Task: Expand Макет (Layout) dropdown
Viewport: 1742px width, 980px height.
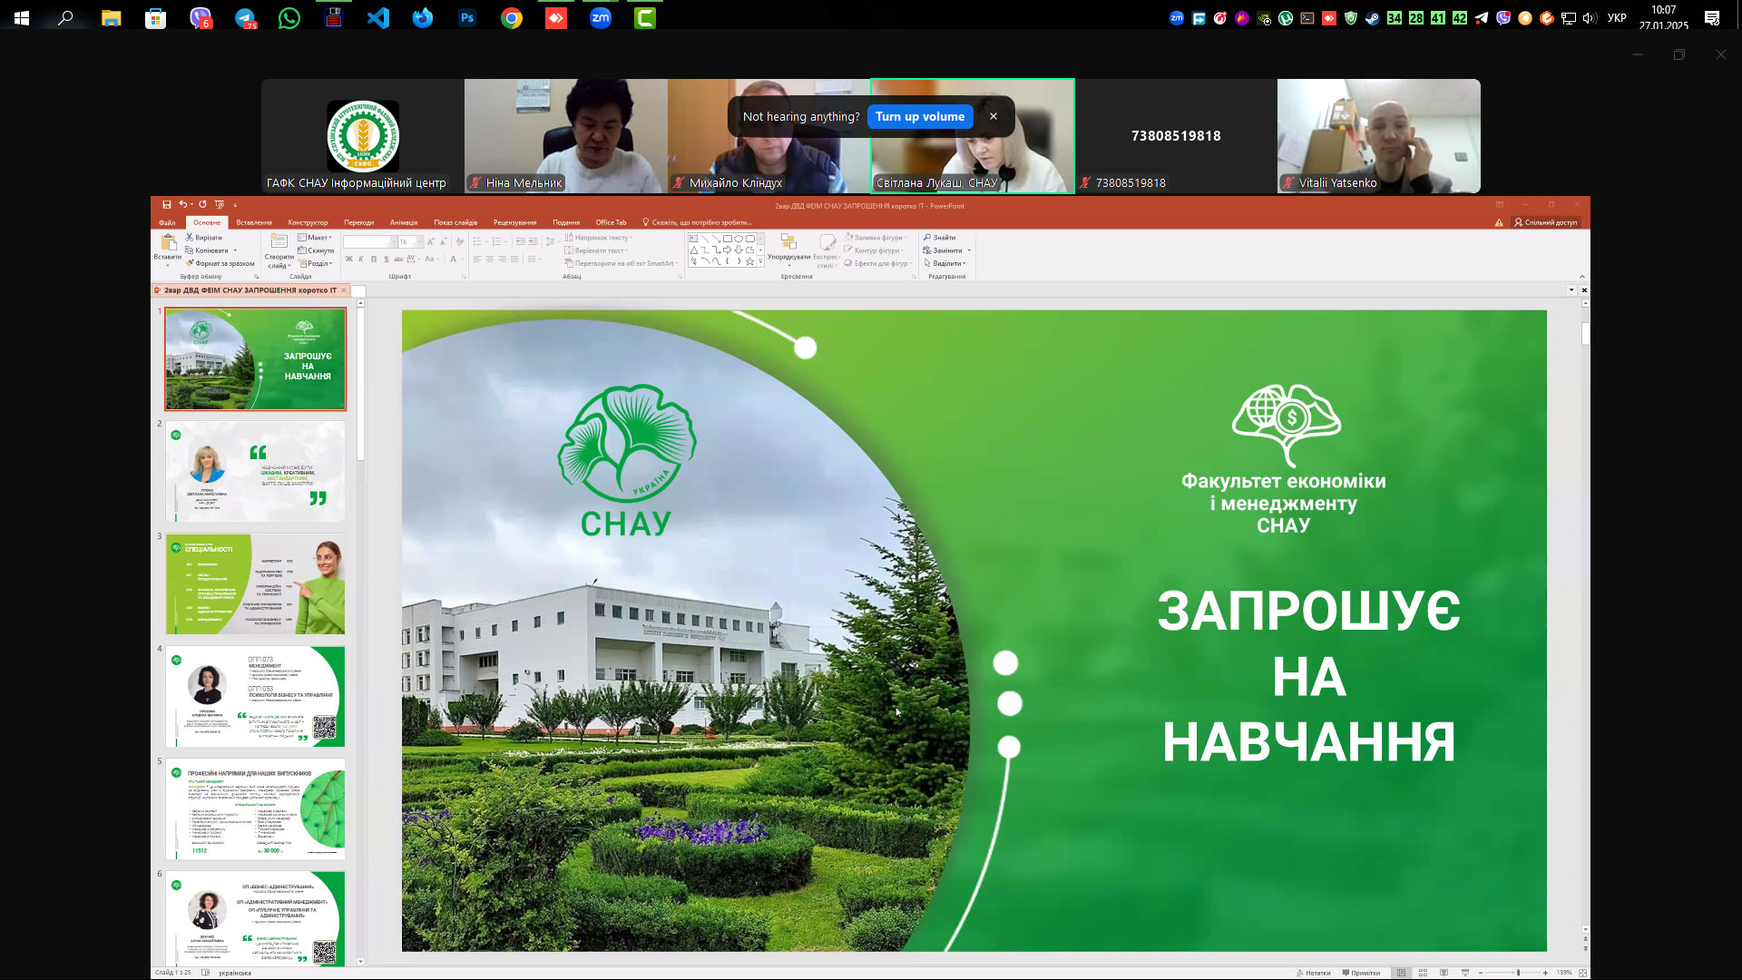Action: point(315,238)
